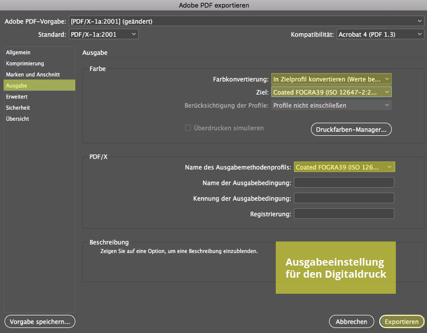The width and height of the screenshot is (427, 333).
Task: Open the Kompatibilität Acrobat 4 dropdown
Action: coord(380,34)
